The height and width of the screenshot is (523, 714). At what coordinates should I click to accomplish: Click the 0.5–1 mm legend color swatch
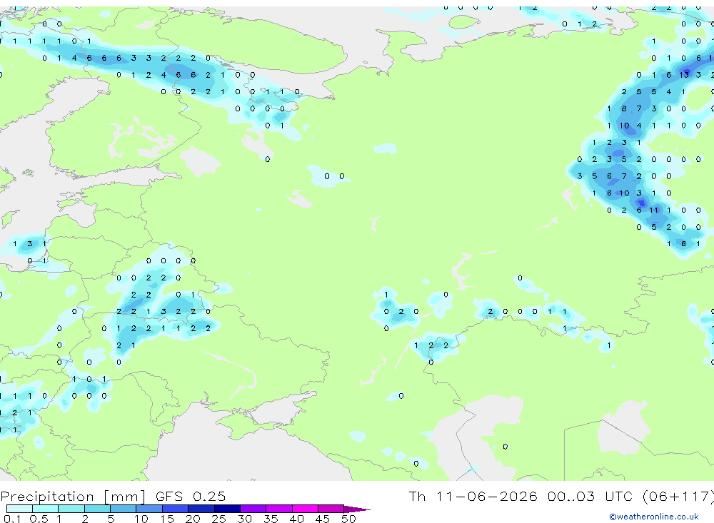pyautogui.click(x=45, y=509)
